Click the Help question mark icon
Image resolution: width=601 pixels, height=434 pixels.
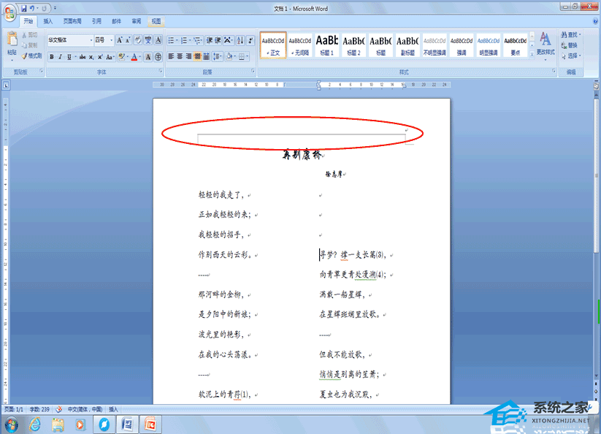click(x=595, y=21)
